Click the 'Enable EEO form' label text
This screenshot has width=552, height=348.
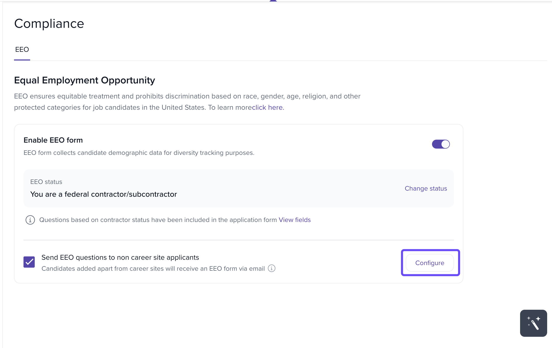(53, 140)
